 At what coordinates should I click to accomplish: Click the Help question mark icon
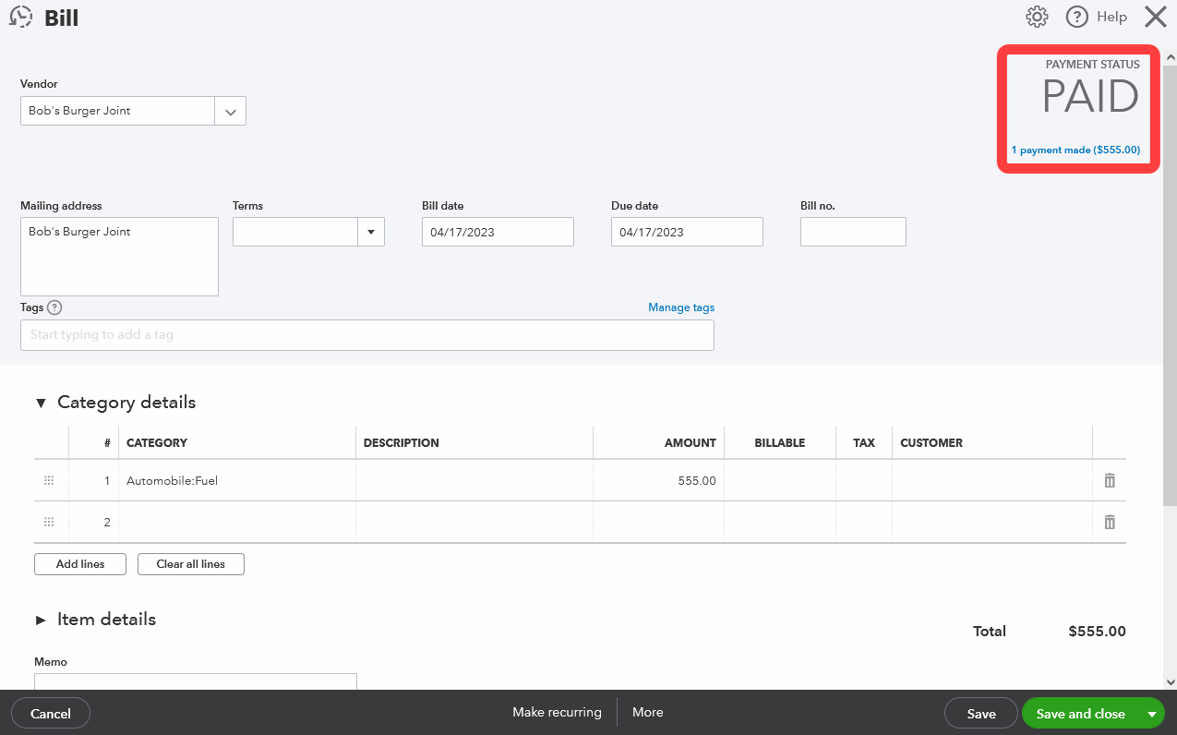point(1076,17)
